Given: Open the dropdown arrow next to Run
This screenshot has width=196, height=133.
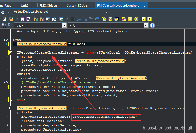Looking at the screenshot, I should click(x=67, y=19).
